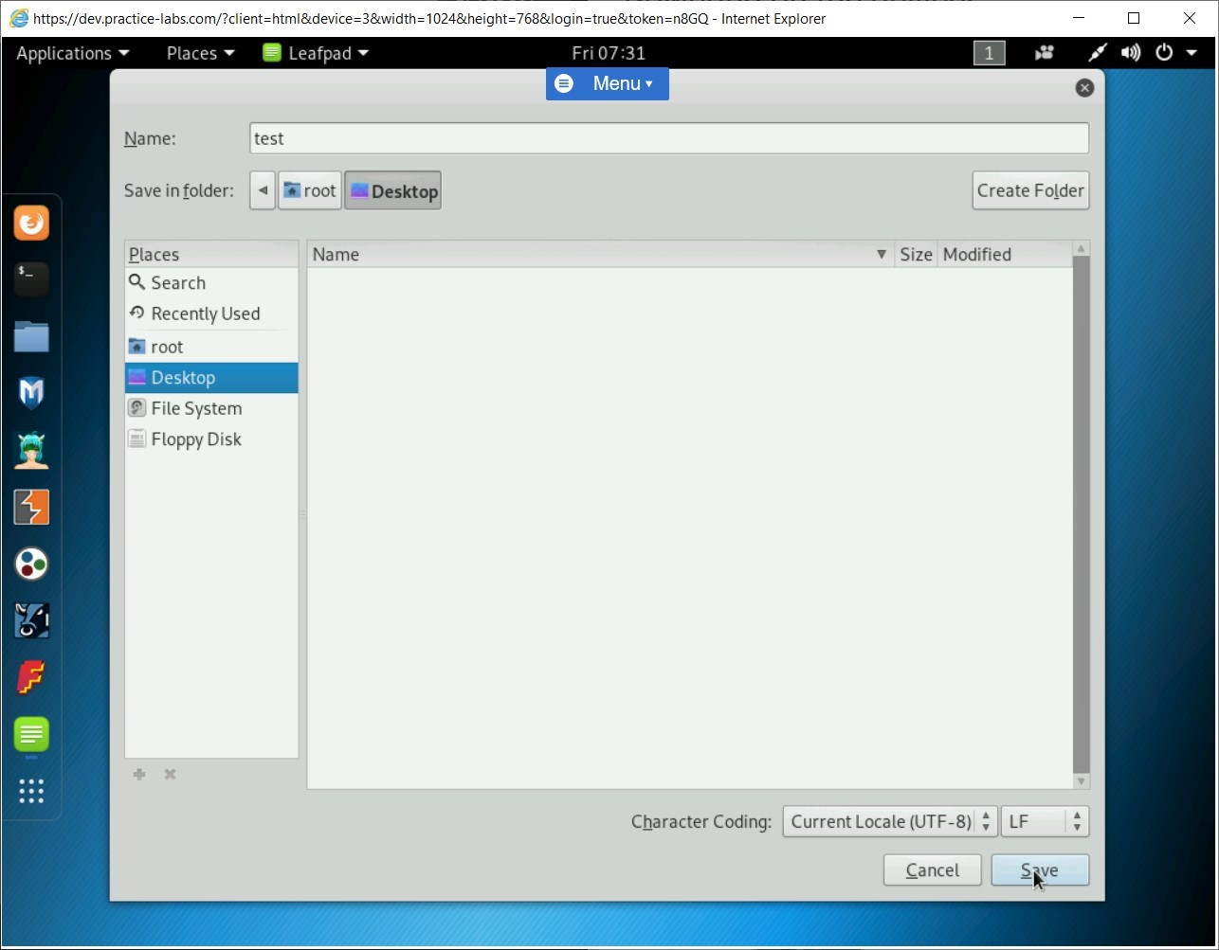This screenshot has height=950, width=1219.
Task: Click the Name field containing 'test'
Action: (664, 138)
